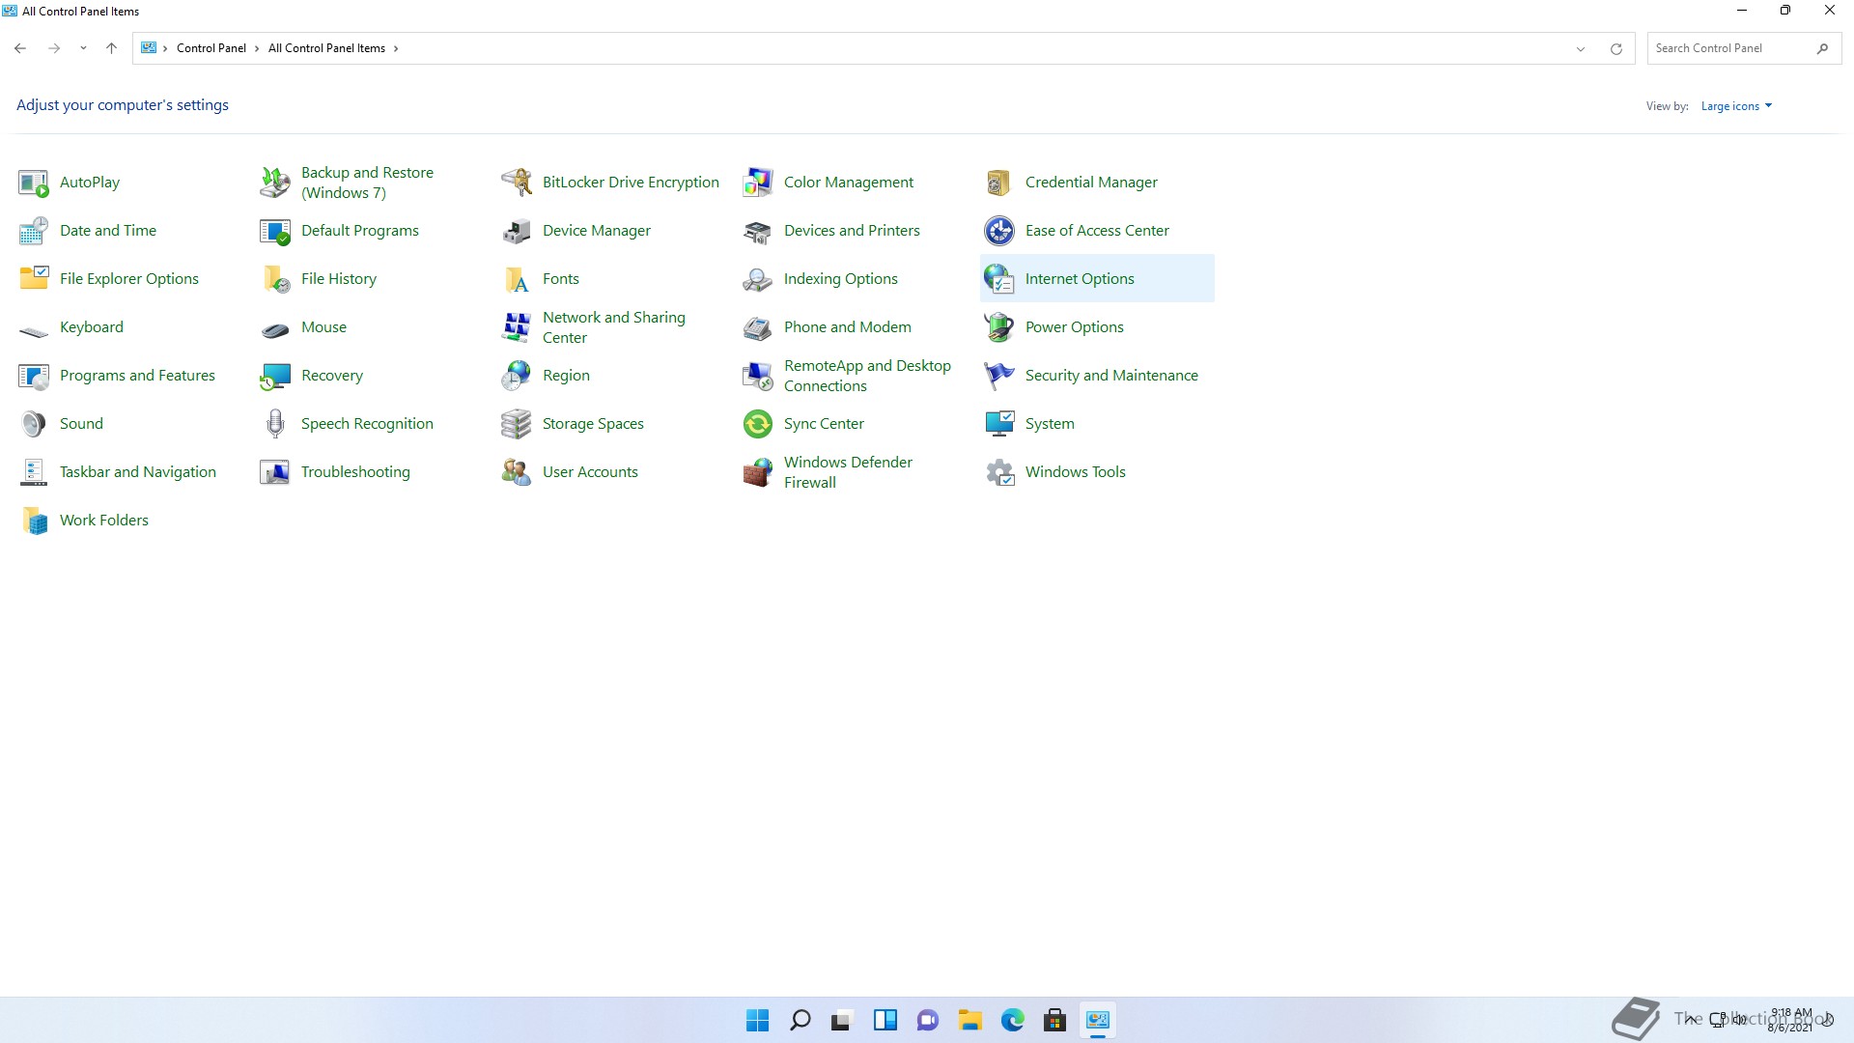Click the Date and Time icon
The image size is (1854, 1043).
tap(34, 231)
